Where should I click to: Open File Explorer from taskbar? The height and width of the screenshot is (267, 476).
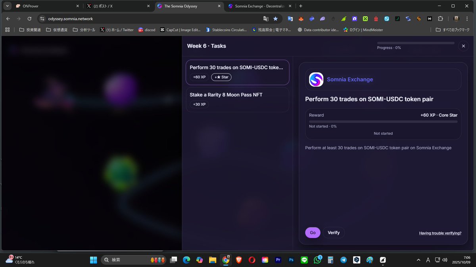pos(213,260)
